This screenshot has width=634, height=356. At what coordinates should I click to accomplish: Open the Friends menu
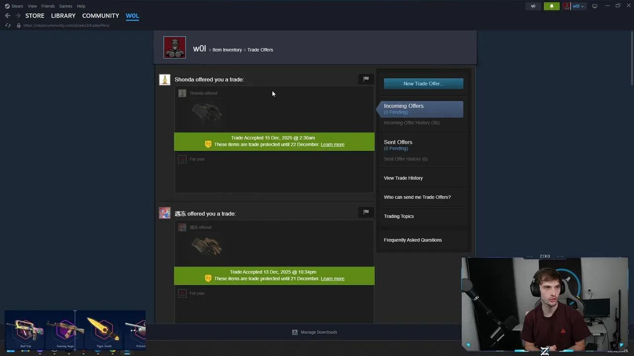point(48,6)
